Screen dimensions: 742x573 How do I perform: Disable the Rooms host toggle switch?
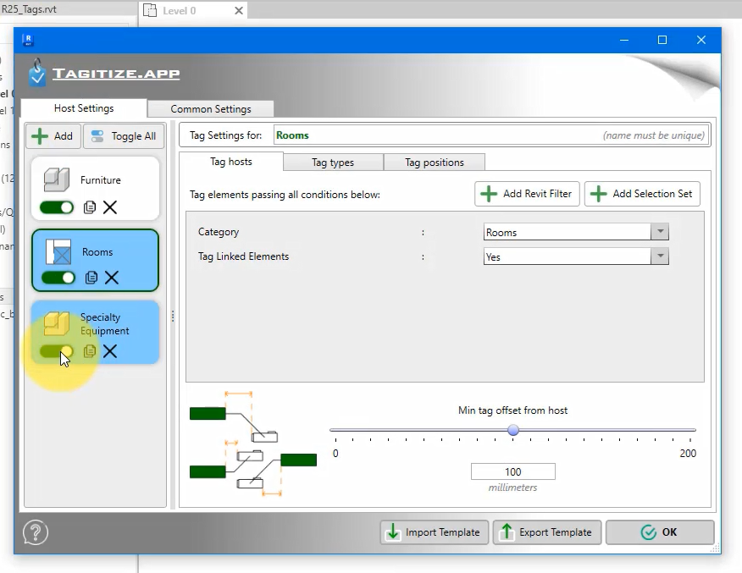[x=58, y=278]
